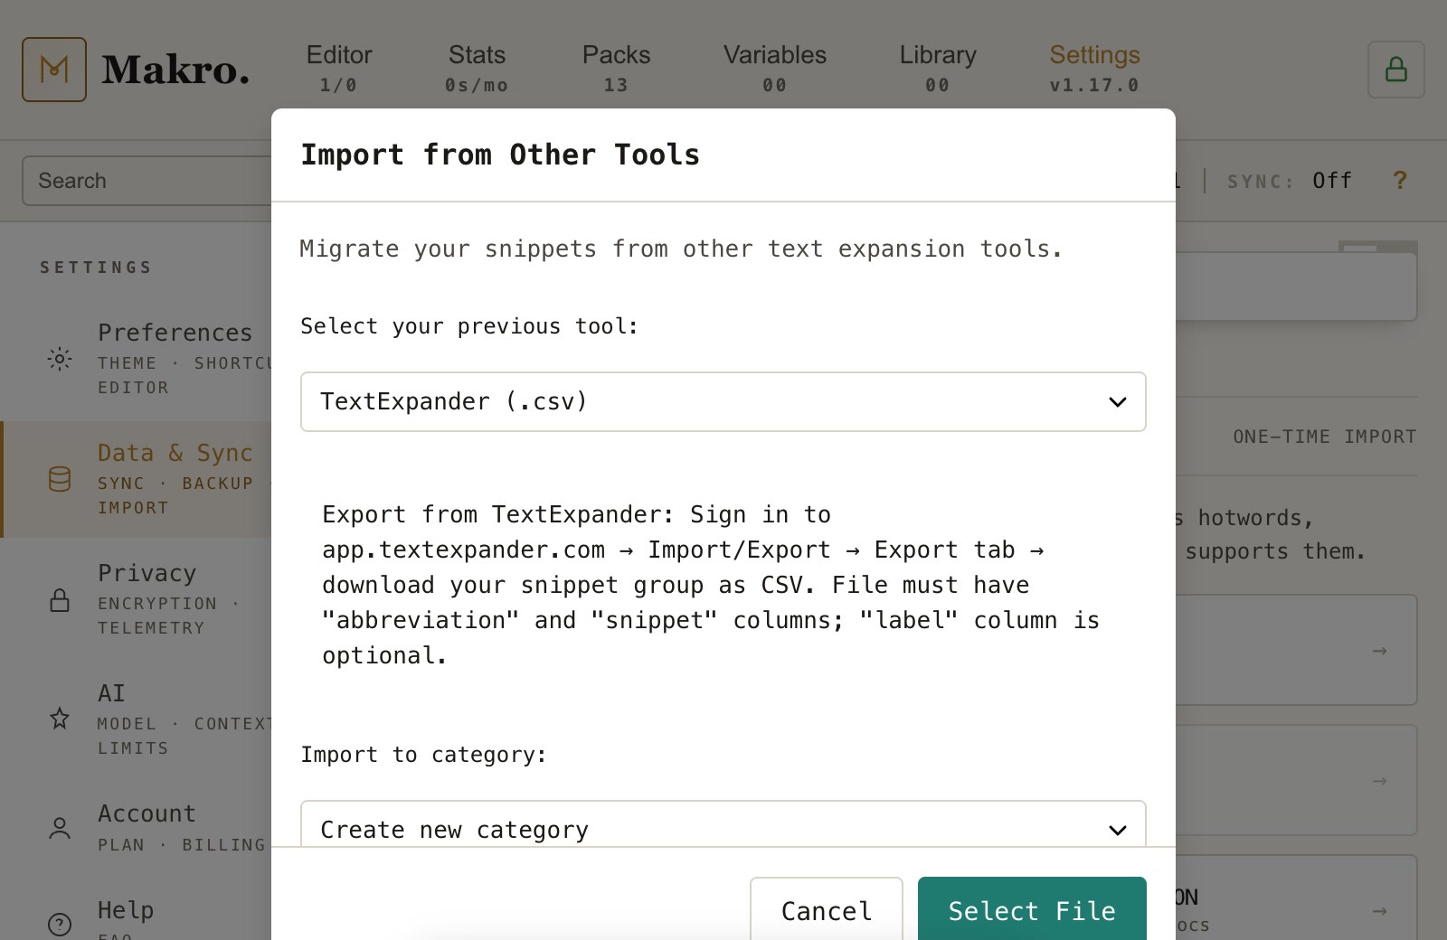This screenshot has width=1447, height=940.
Task: Click the Data & Sync database icon
Action: click(60, 479)
